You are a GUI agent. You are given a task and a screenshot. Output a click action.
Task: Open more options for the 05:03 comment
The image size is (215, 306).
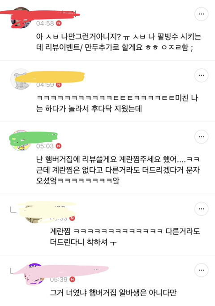[202, 136]
